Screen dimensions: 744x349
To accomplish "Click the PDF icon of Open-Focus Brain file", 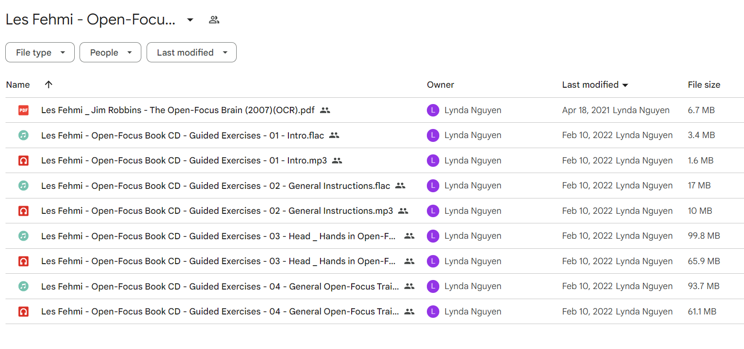I will 23,110.
